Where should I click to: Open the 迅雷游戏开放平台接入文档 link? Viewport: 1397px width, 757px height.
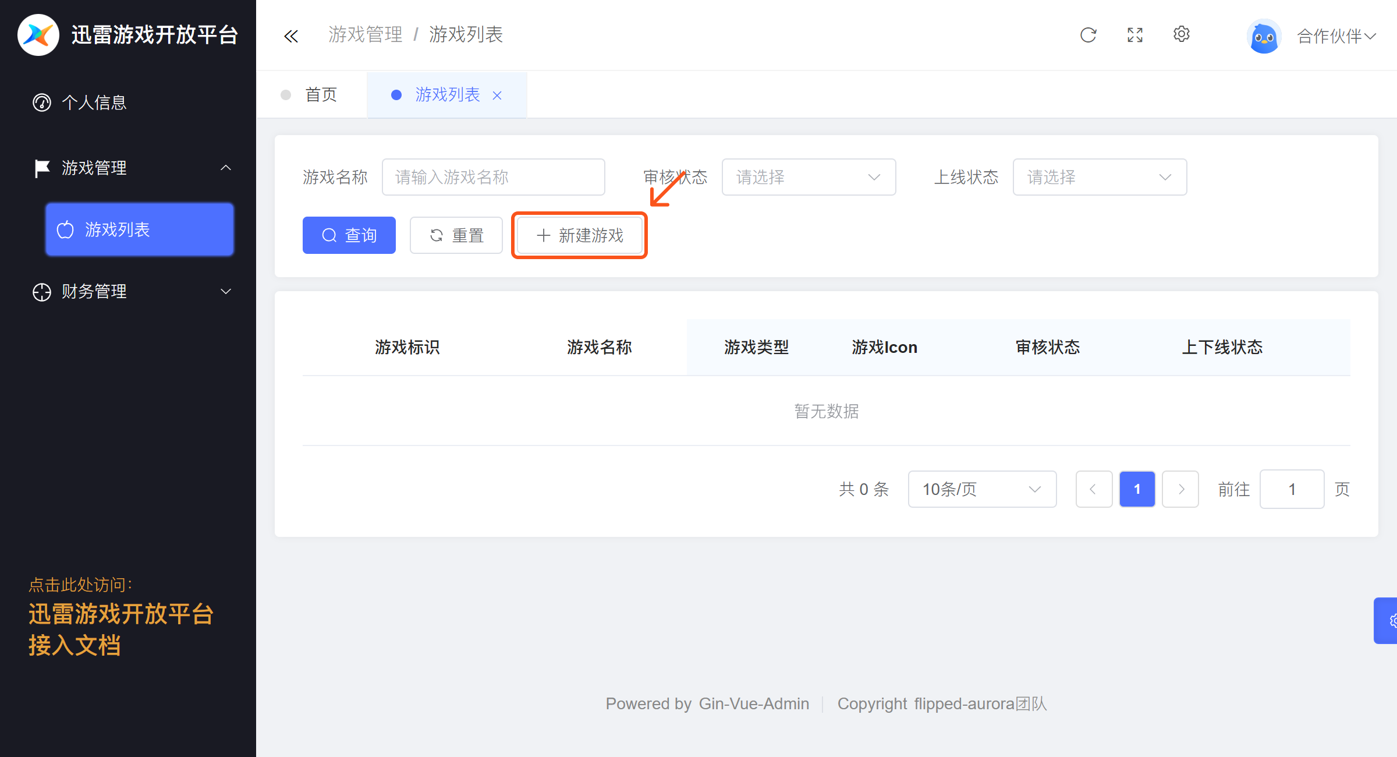(x=121, y=629)
